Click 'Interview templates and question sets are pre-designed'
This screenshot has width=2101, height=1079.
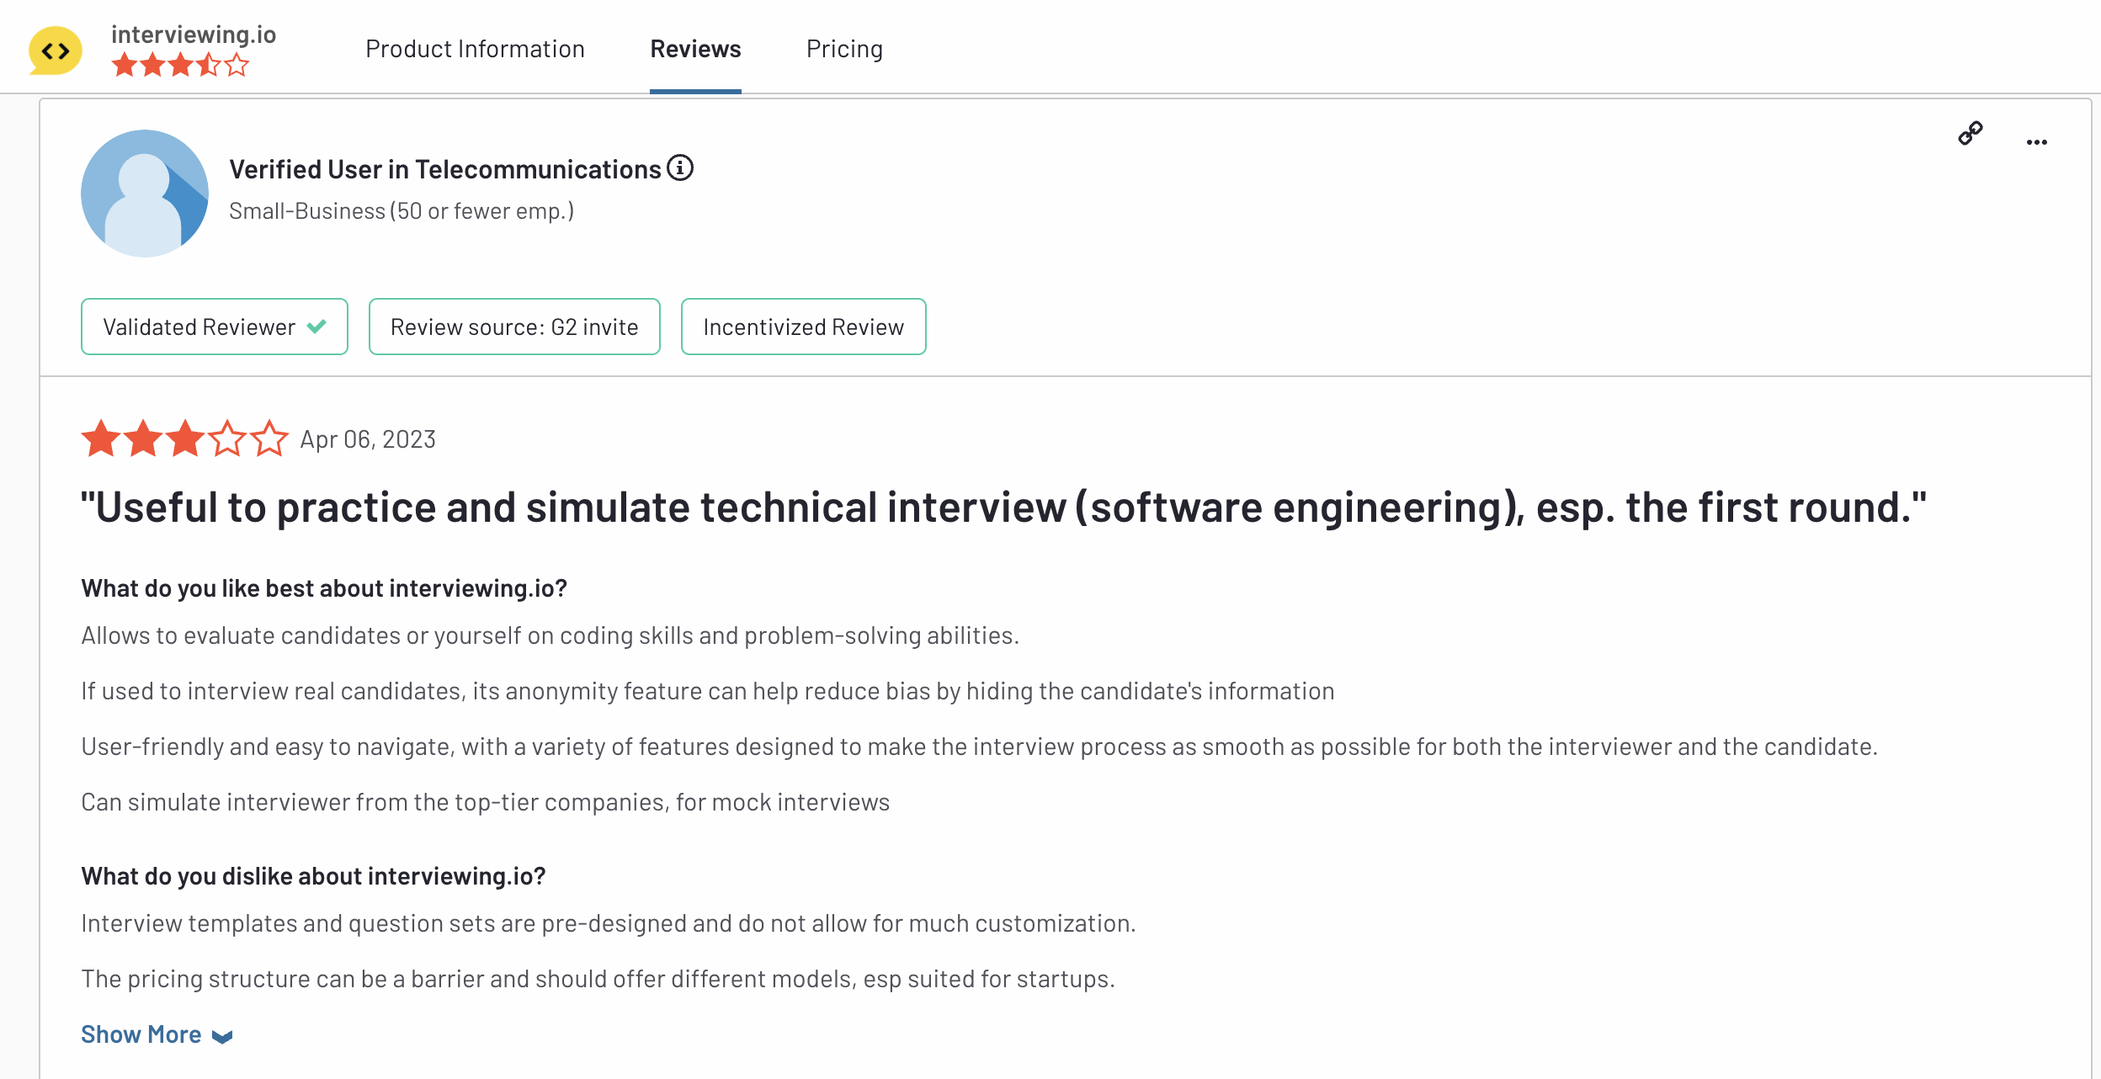point(609,923)
